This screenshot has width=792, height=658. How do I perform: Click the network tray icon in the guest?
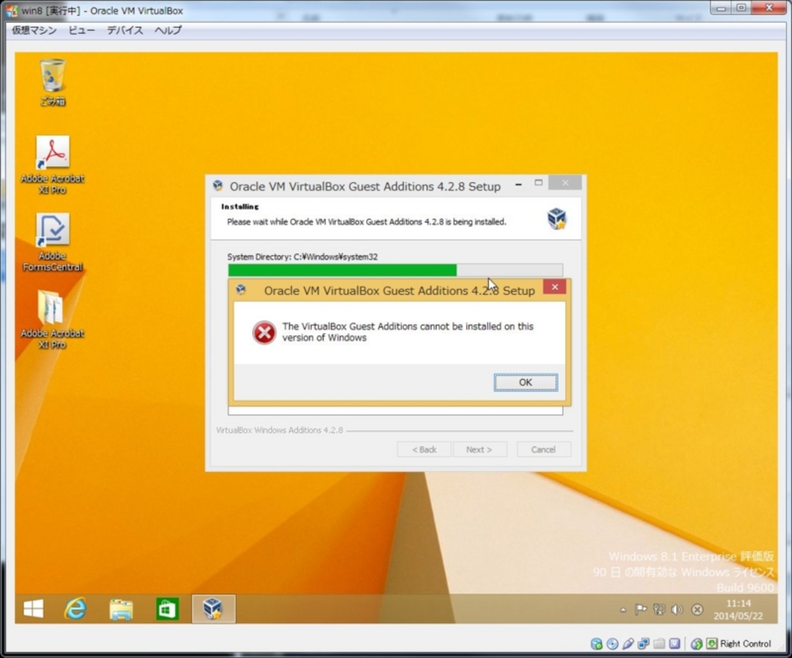(x=659, y=609)
